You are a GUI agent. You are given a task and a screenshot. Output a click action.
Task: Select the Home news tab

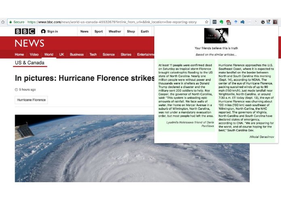[x=19, y=54]
